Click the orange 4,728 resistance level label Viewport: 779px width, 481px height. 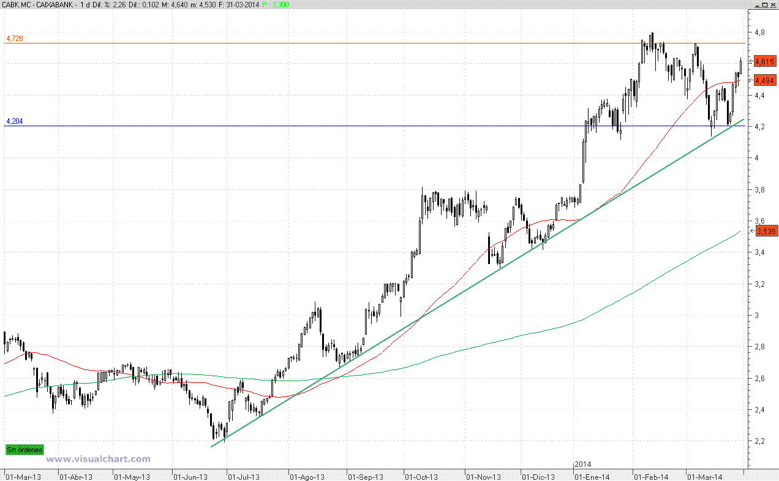15,39
